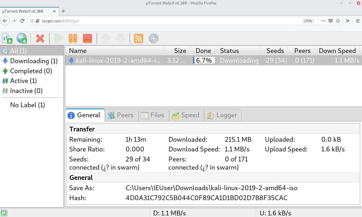Click the Downloading status cell of the torrent

[x=239, y=60]
